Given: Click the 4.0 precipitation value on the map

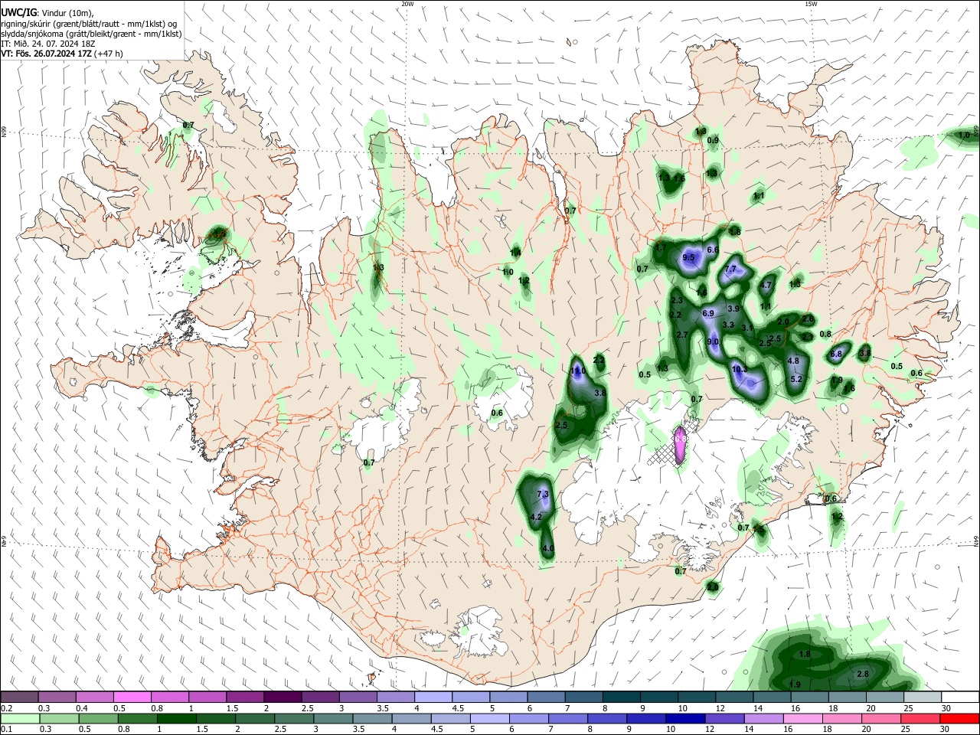Looking at the screenshot, I should (548, 549).
